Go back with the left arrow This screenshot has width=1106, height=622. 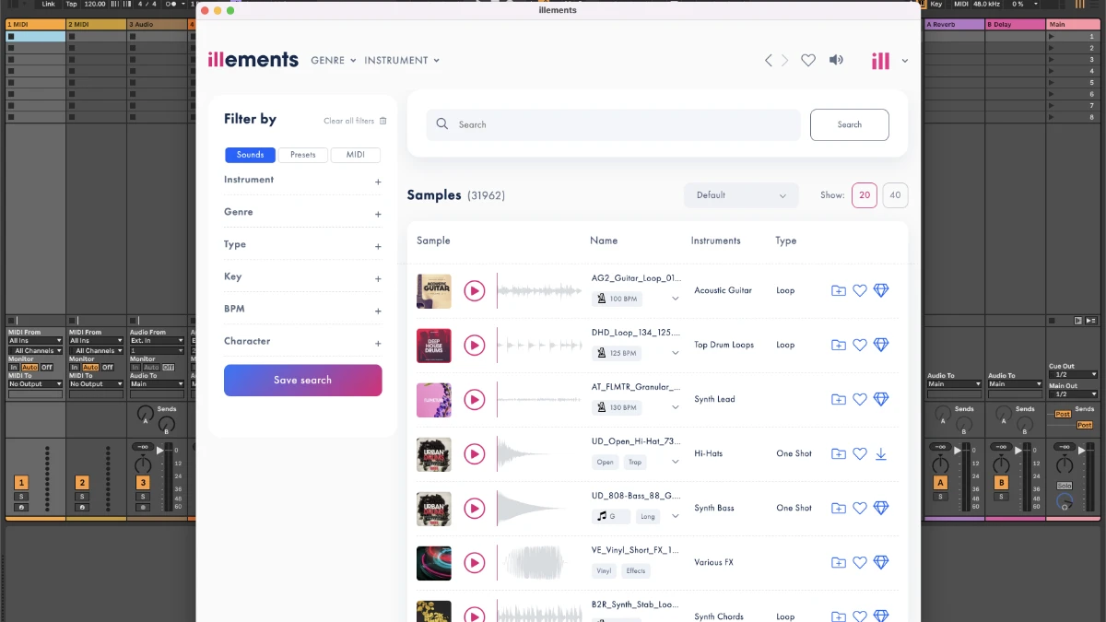click(769, 60)
